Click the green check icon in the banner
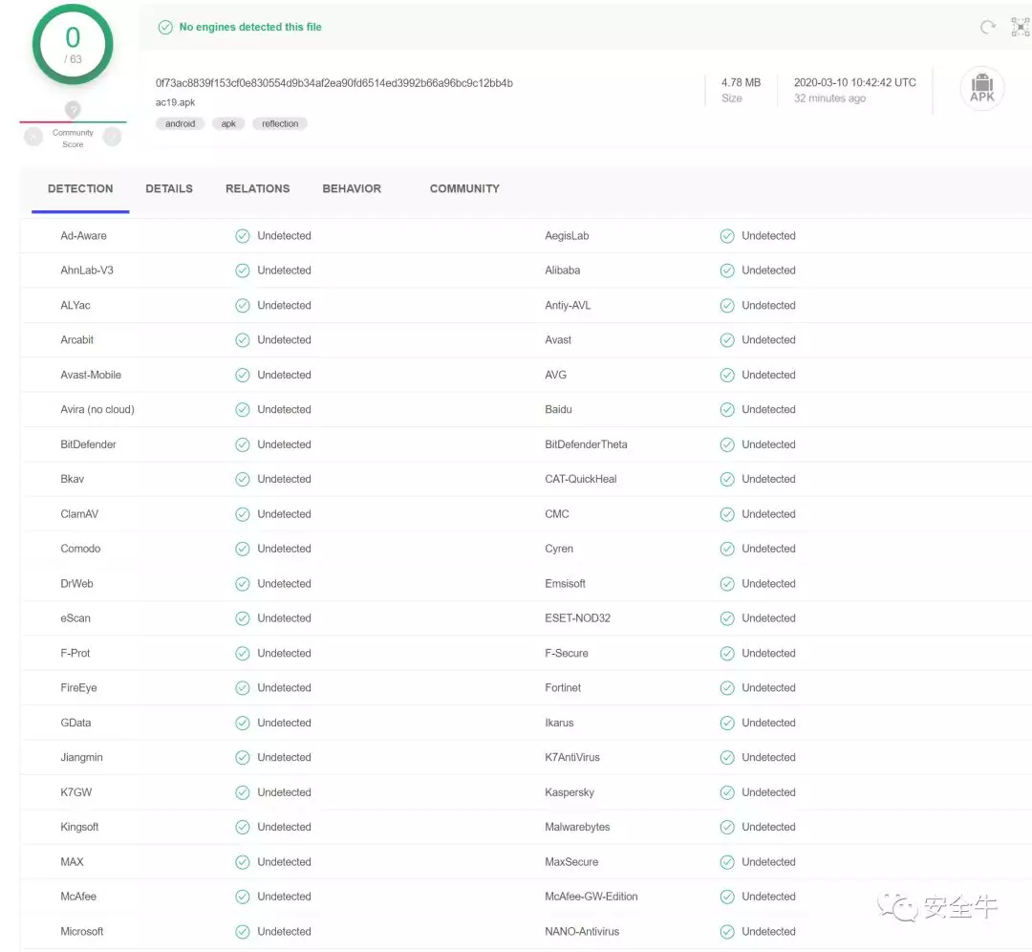Viewport: 1032px width, 952px height. [165, 28]
